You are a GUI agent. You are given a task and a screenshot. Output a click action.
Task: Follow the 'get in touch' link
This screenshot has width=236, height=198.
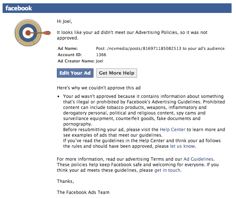coord(168,170)
